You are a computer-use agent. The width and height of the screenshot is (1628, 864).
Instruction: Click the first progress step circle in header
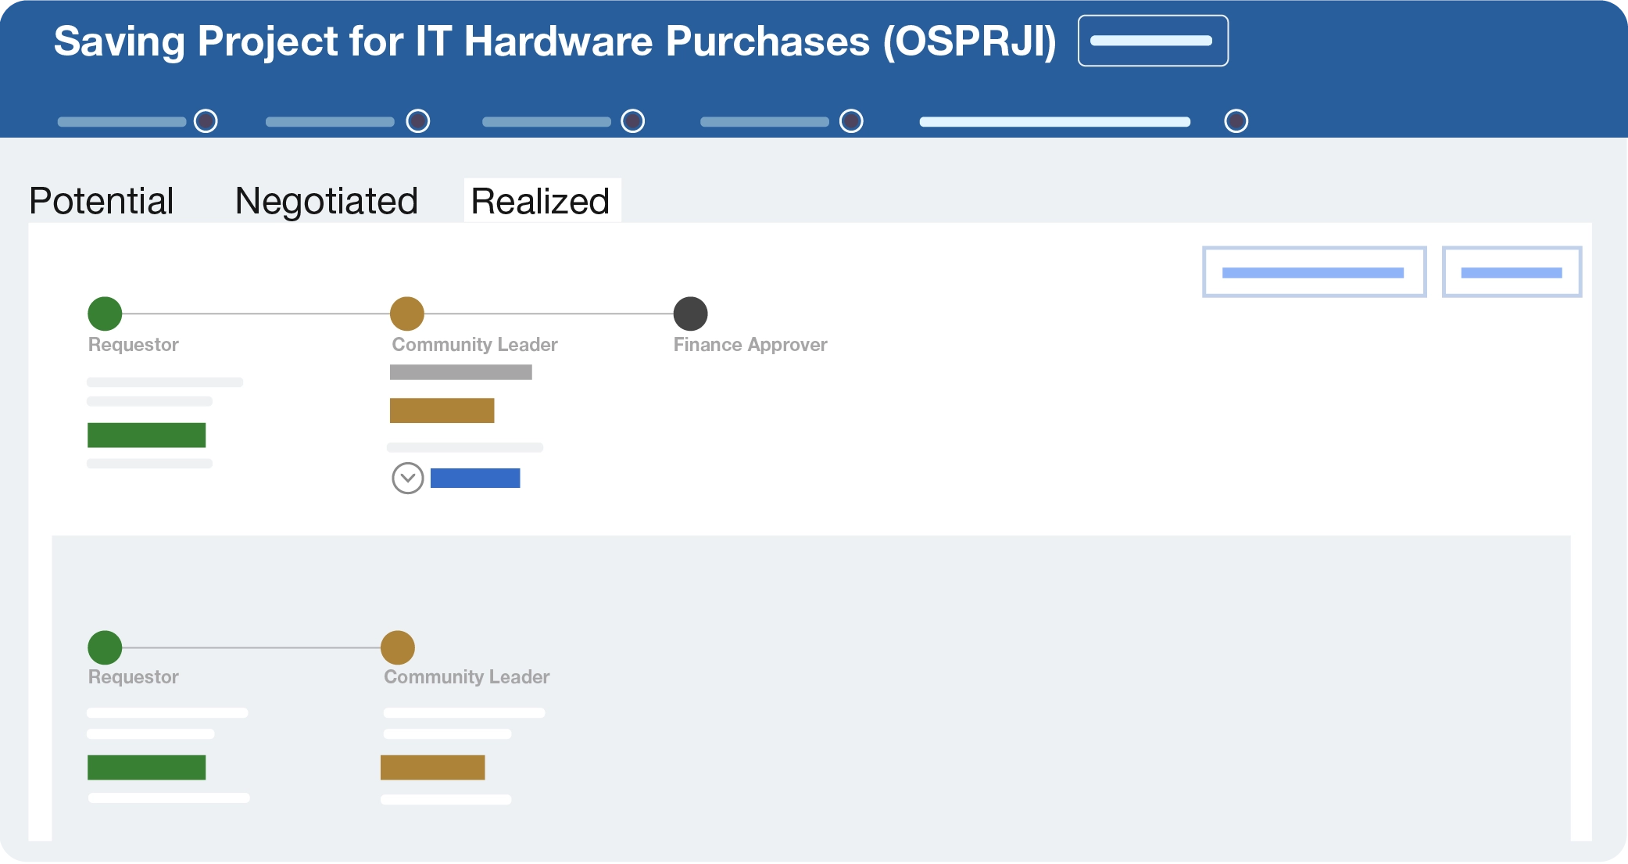coord(206,121)
